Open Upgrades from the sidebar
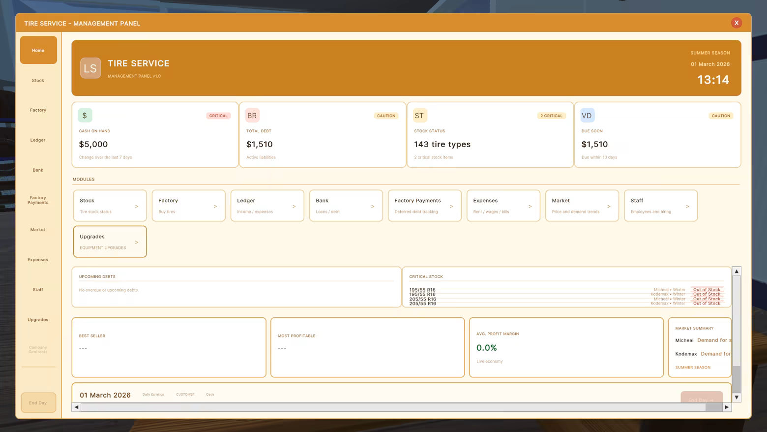767x432 pixels. 38,320
